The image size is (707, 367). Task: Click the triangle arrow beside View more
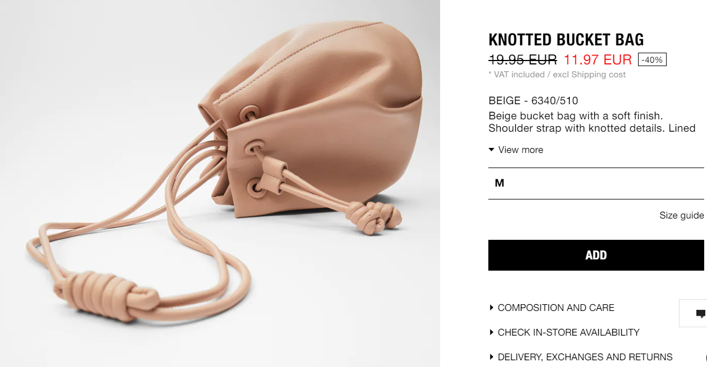[492, 150]
